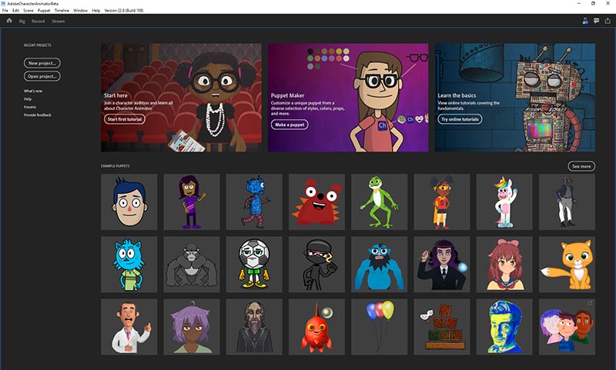This screenshot has width=616, height=370.
Task: Select the purple-haired cat-ear girl puppet
Action: click(x=191, y=327)
